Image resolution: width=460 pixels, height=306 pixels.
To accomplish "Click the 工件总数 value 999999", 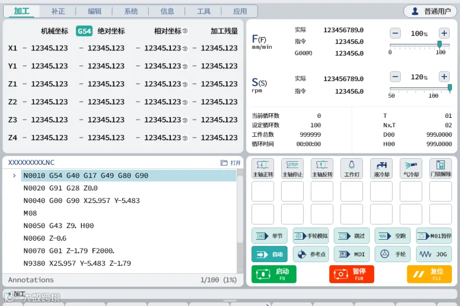I will (310, 135).
